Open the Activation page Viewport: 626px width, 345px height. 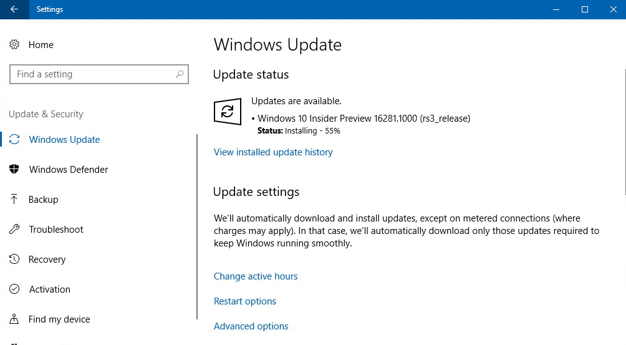[49, 289]
